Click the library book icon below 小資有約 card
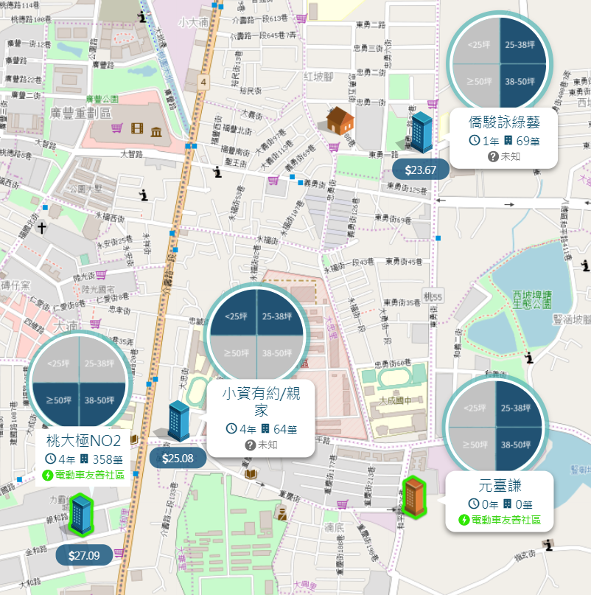The width and height of the screenshot is (591, 595). tap(251, 474)
